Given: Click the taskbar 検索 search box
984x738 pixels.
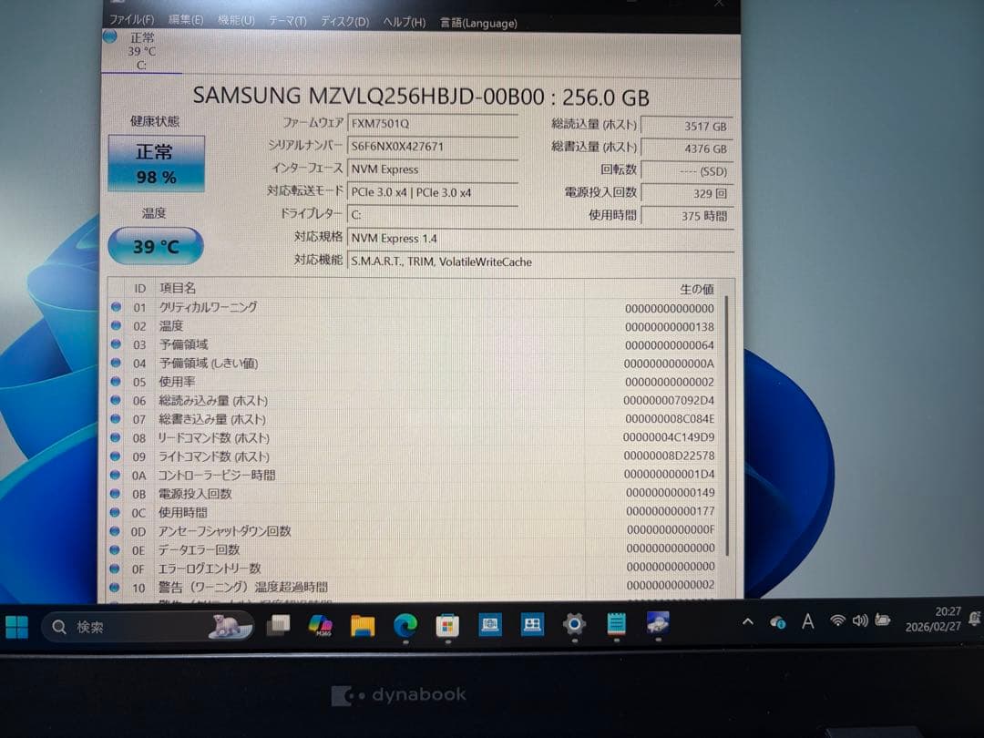Looking at the screenshot, I should point(137,625).
